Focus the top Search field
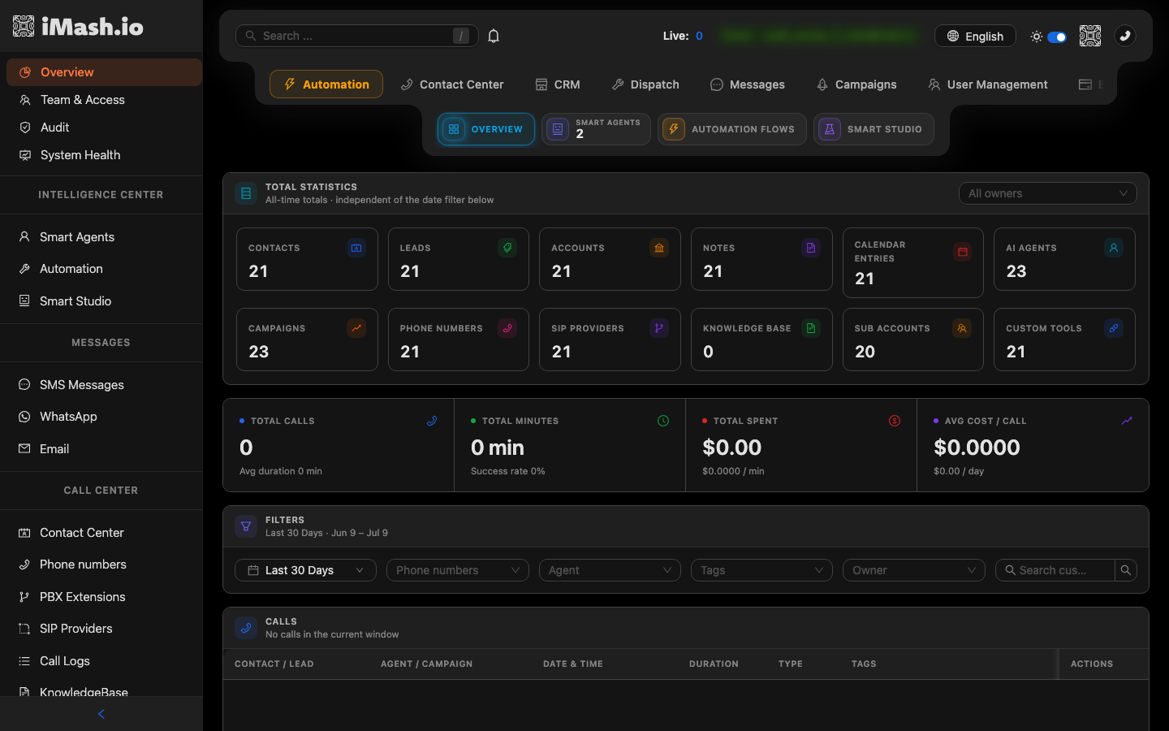Image resolution: width=1169 pixels, height=731 pixels. (x=356, y=36)
